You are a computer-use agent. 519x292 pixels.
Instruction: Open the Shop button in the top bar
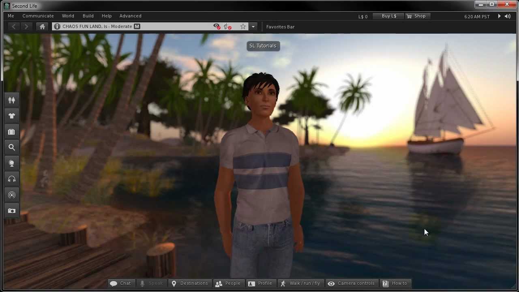(417, 16)
